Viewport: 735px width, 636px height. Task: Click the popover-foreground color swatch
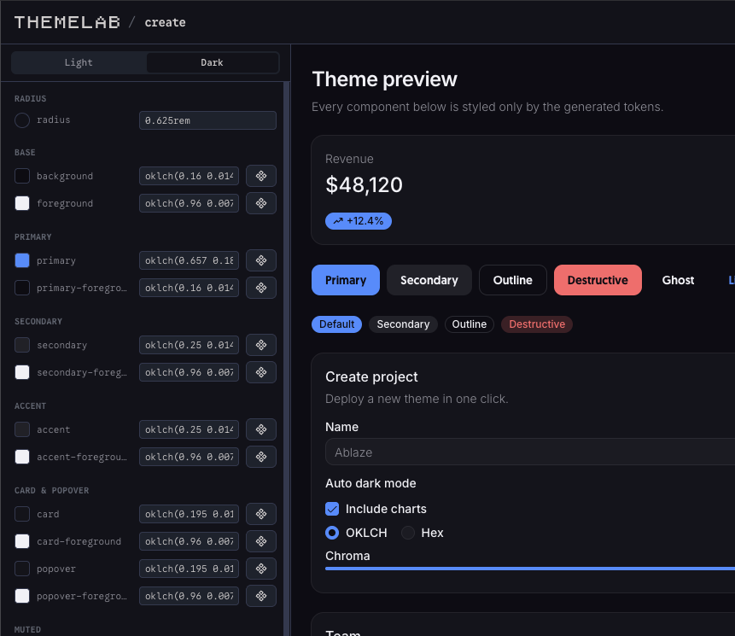pyautogui.click(x=22, y=596)
